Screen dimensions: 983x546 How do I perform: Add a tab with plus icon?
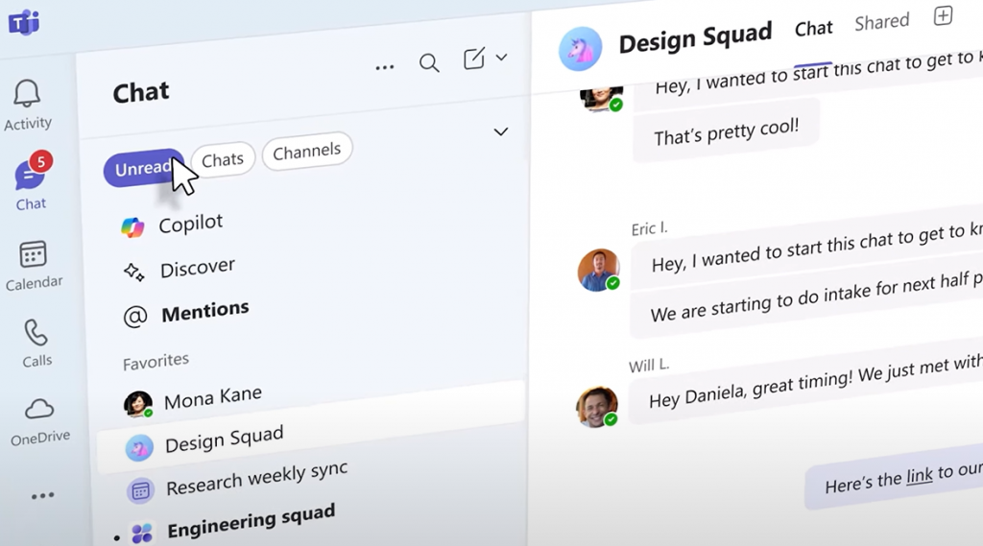943,15
